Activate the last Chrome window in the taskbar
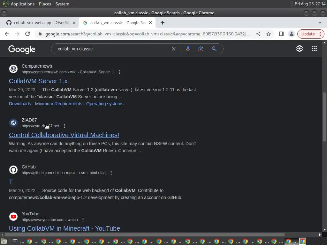The width and height of the screenshot is (327, 245). [x=303, y=241]
